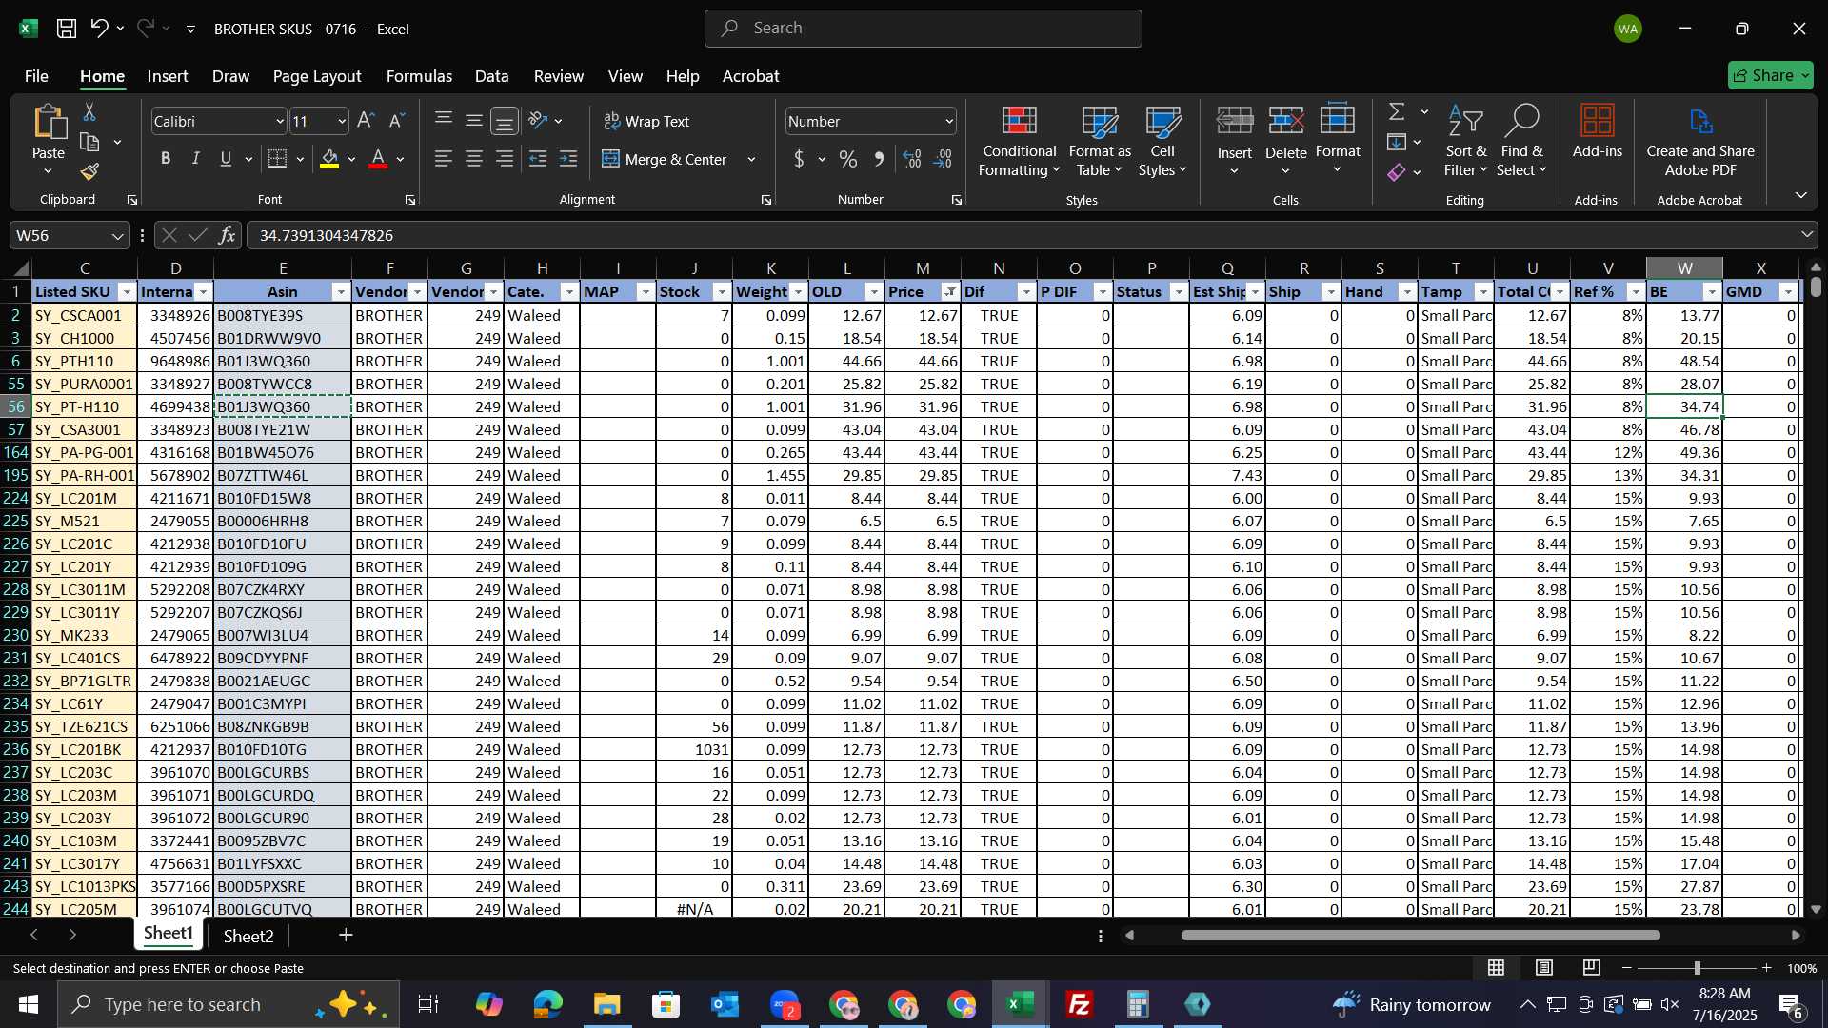Open the font size dropdown

click(x=342, y=122)
